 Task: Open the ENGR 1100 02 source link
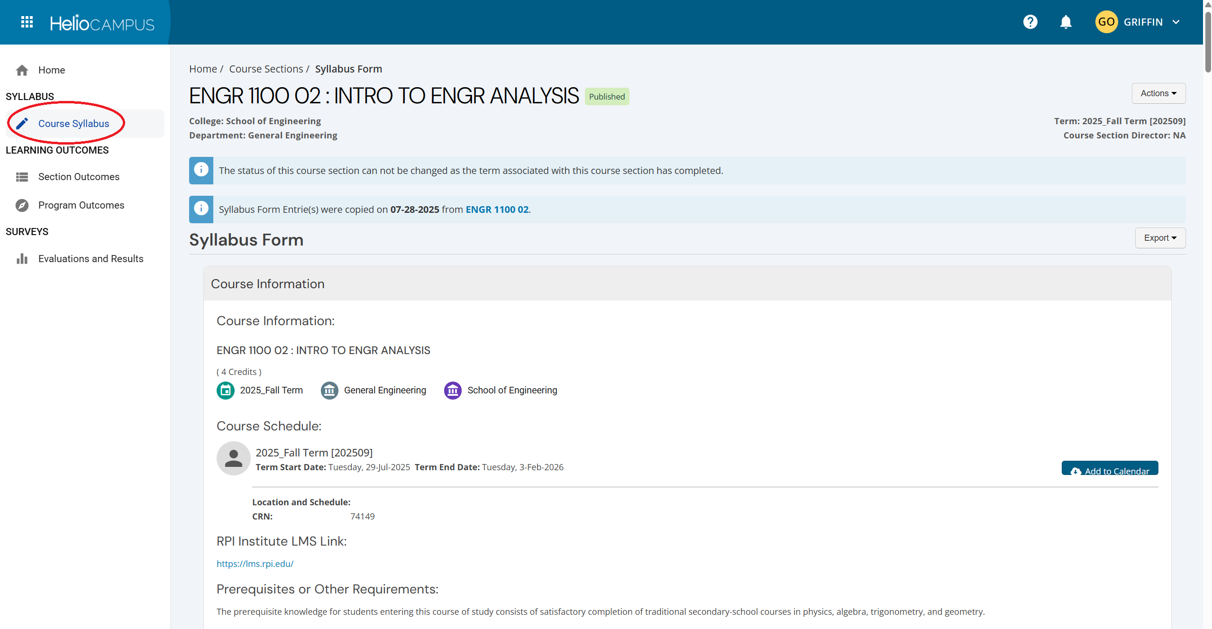pos(497,210)
